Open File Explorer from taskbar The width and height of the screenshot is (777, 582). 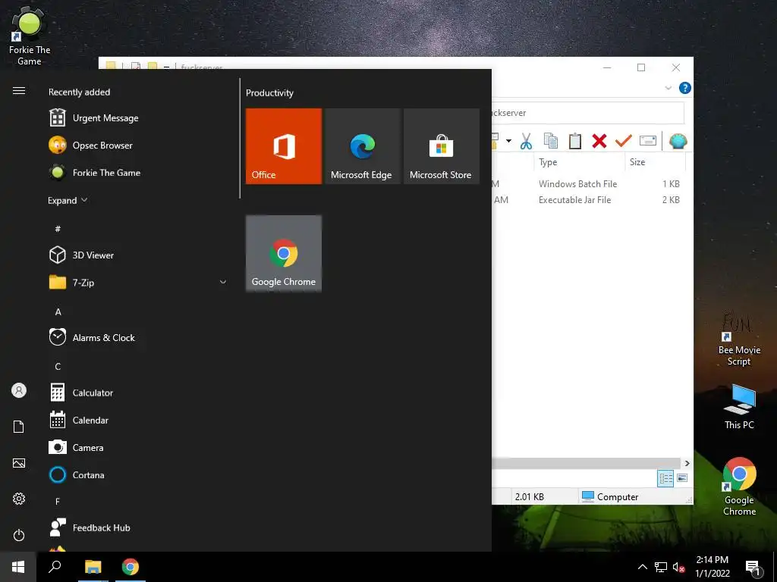[x=93, y=567]
